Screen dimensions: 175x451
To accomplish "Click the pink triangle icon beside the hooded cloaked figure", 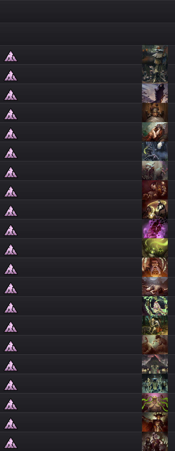I will [x=11, y=95].
